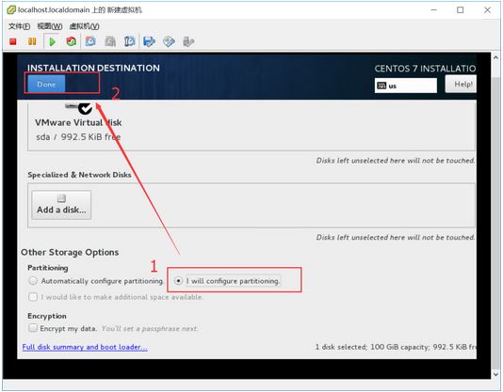503x392 pixels.
Task: Click the Other Storage Options heading
Action: tap(70, 252)
